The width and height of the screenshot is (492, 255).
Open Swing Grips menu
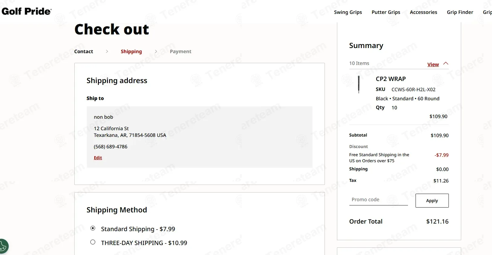click(348, 12)
